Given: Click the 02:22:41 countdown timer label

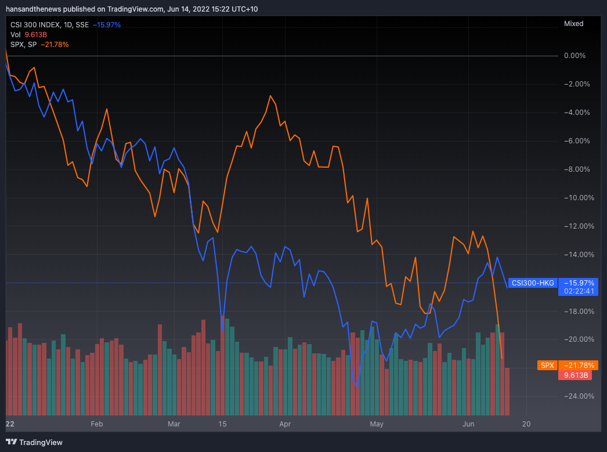Looking at the screenshot, I should tap(577, 292).
